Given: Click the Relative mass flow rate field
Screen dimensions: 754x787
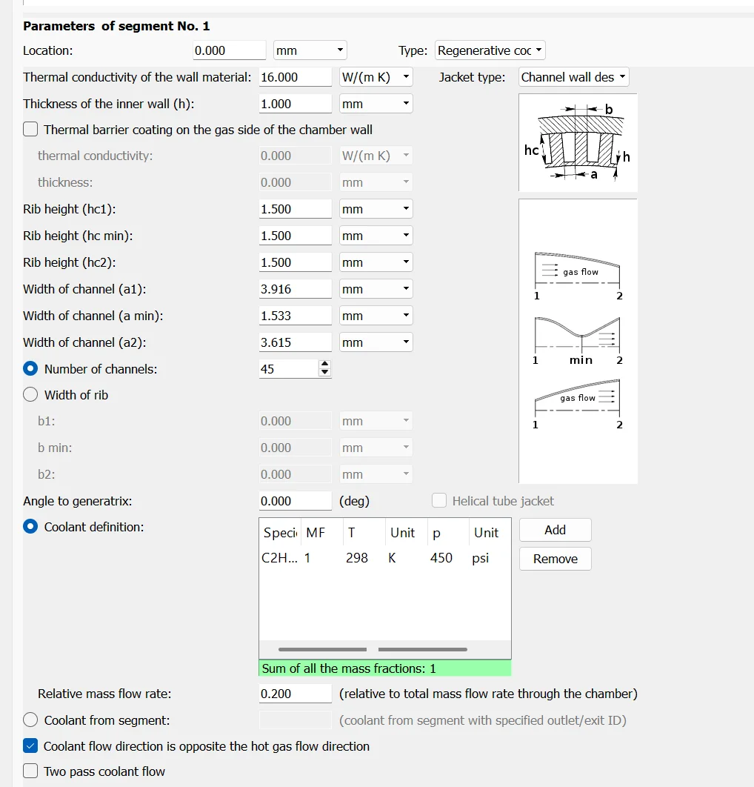Looking at the screenshot, I should [x=295, y=694].
